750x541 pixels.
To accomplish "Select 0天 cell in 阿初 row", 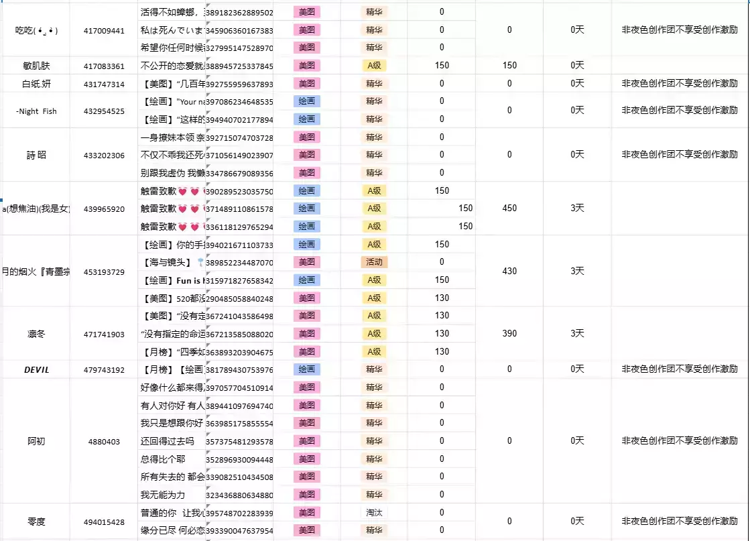I will point(577,440).
